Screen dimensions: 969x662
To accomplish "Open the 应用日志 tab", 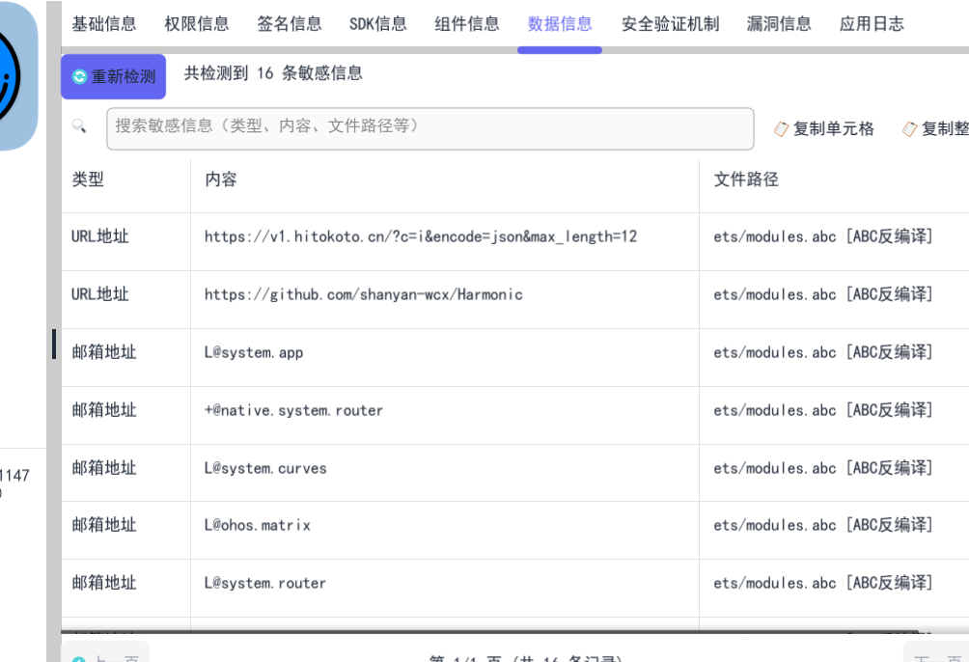I will coord(872,24).
